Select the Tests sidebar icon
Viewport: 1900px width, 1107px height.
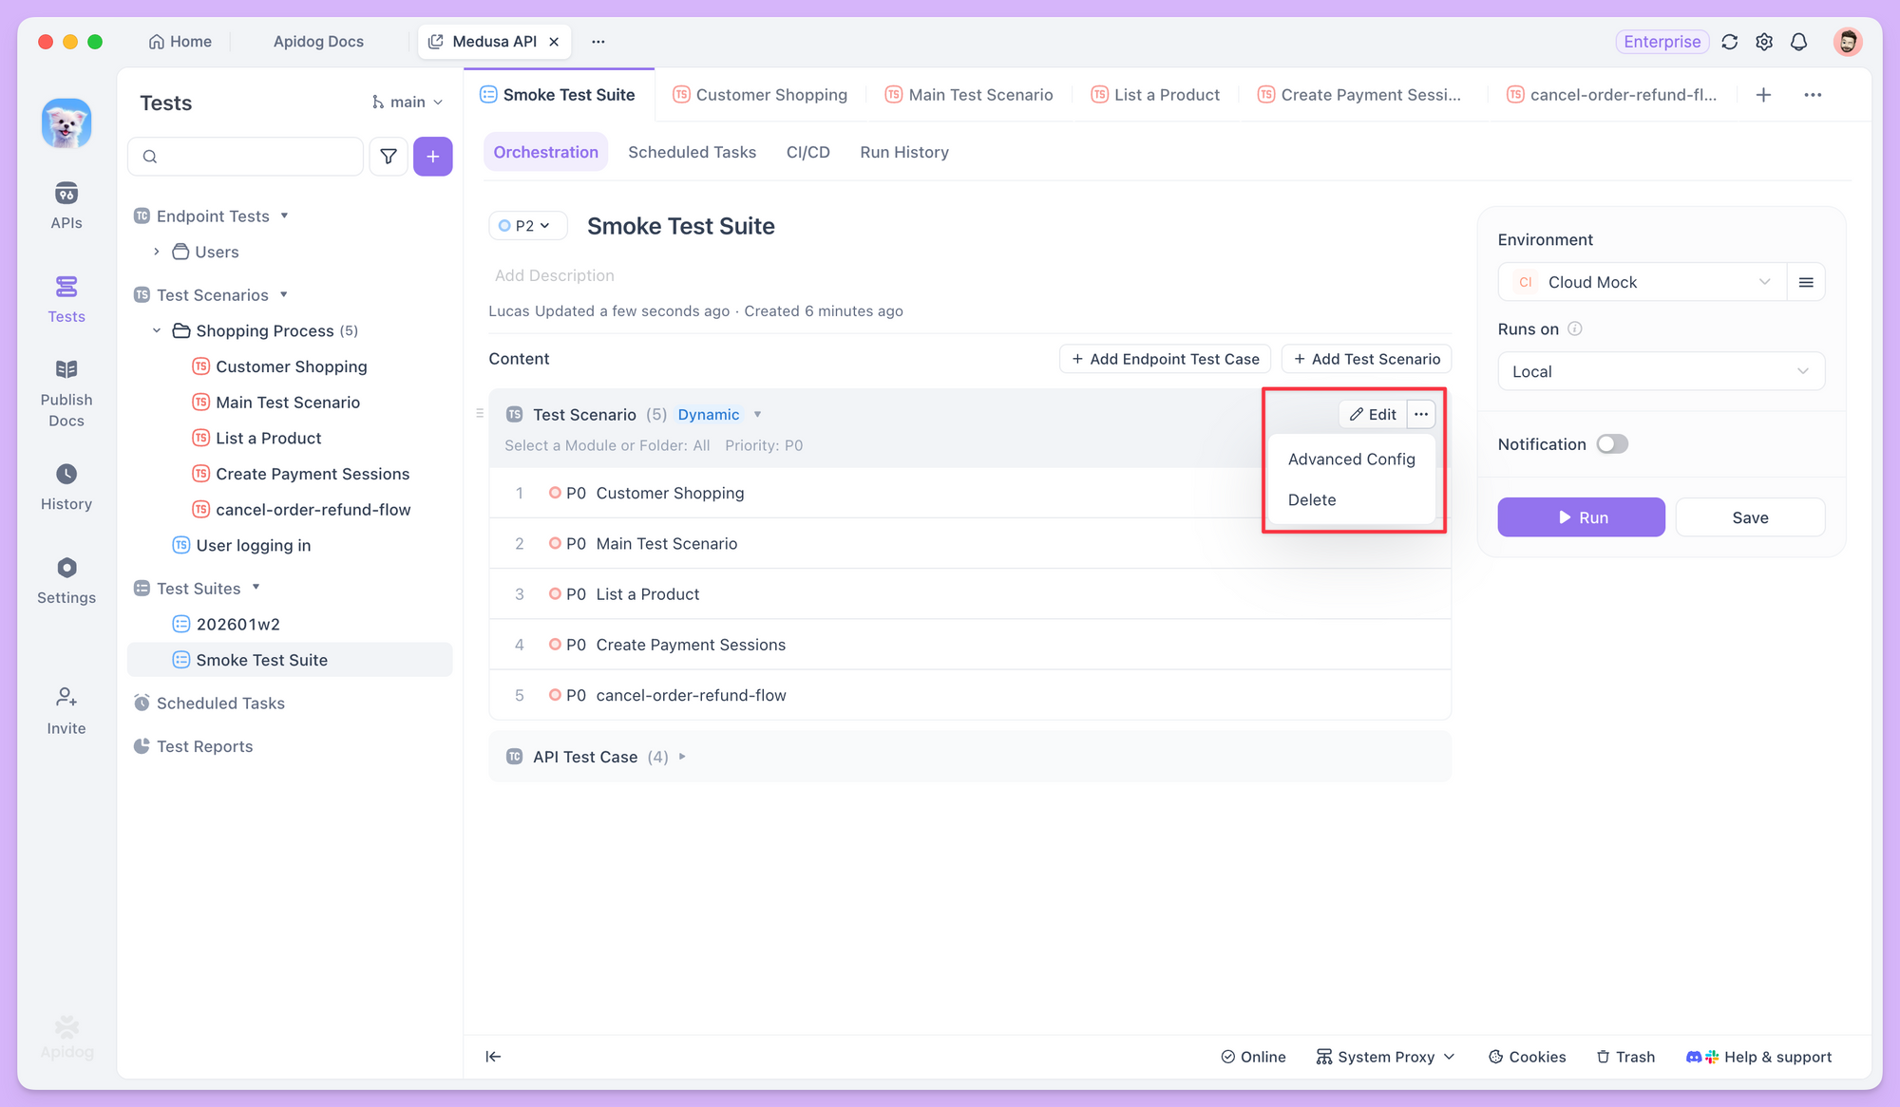coord(66,297)
